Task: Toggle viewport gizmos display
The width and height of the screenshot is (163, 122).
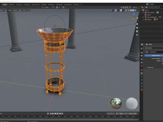Action: (x=116, y=10)
